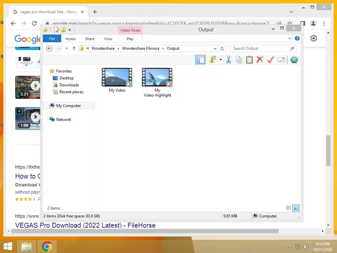The height and width of the screenshot is (253, 337).
Task: Toggle the navigation pane layout button
Action: (200, 60)
